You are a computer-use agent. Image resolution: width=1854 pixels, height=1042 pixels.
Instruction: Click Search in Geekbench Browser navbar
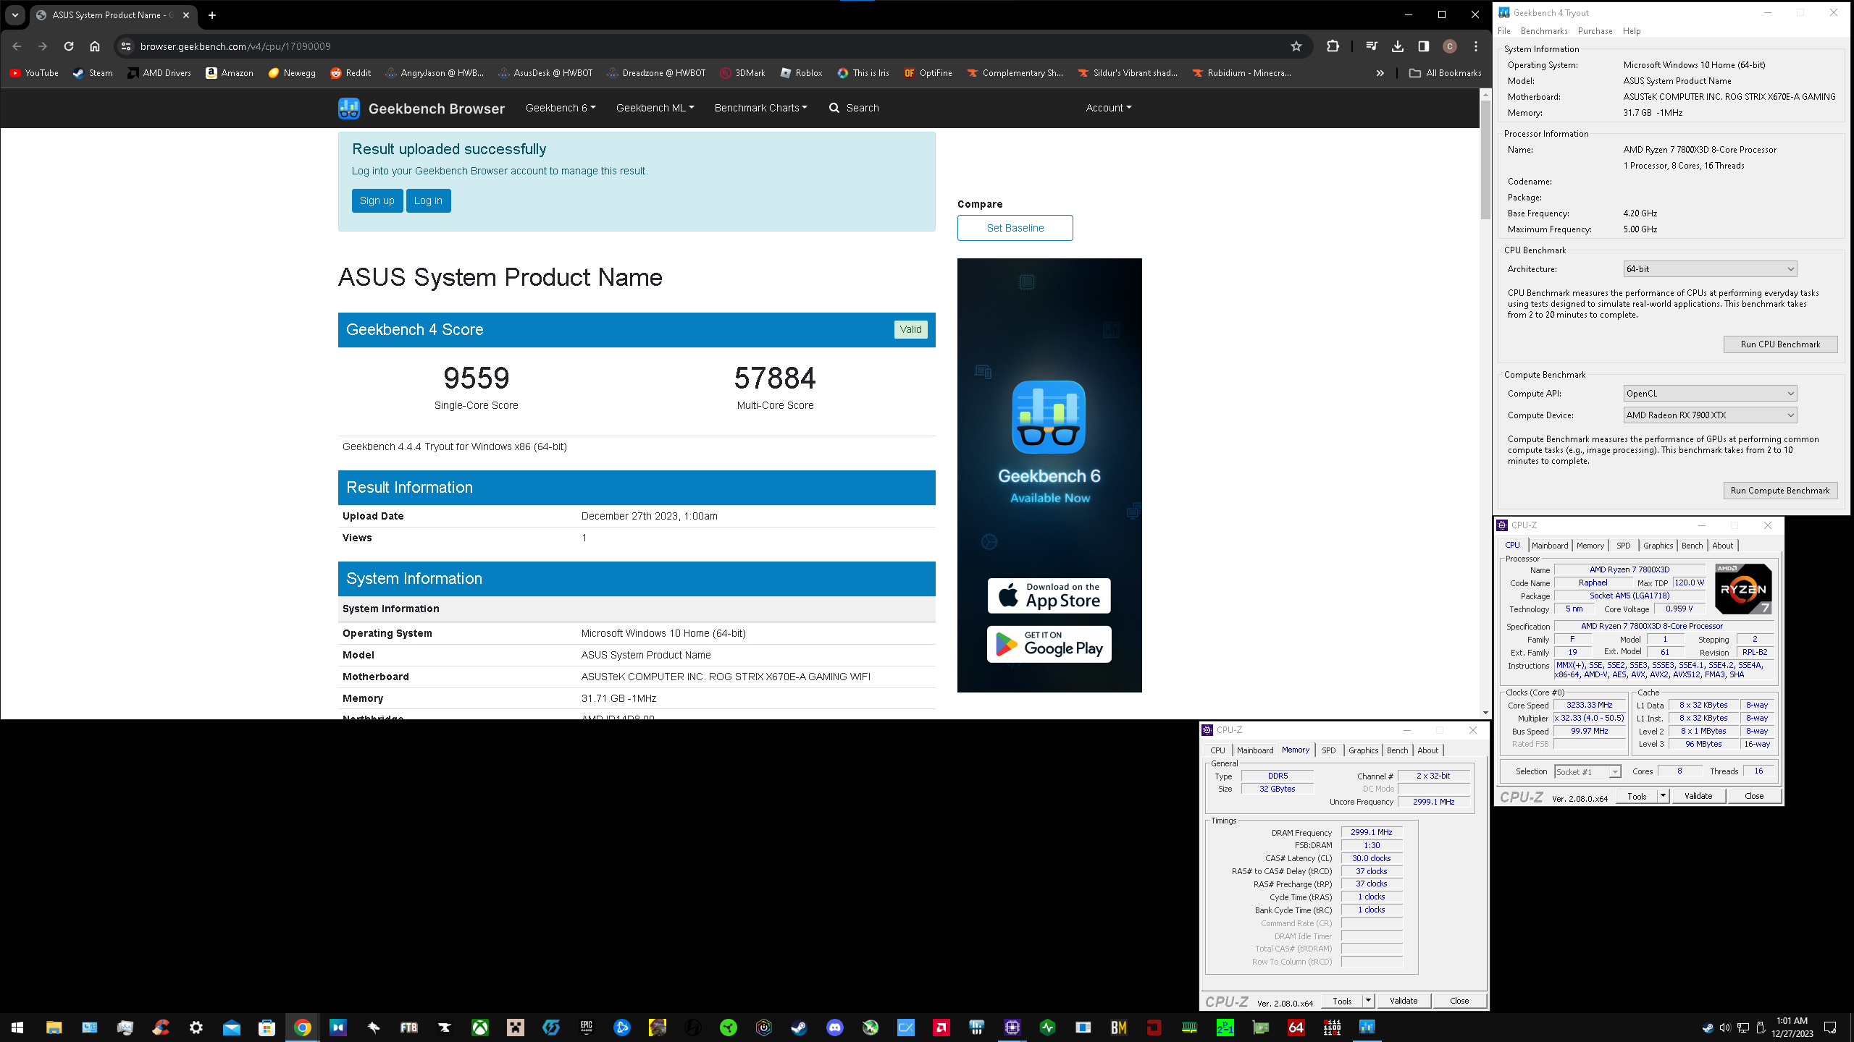[x=854, y=108]
